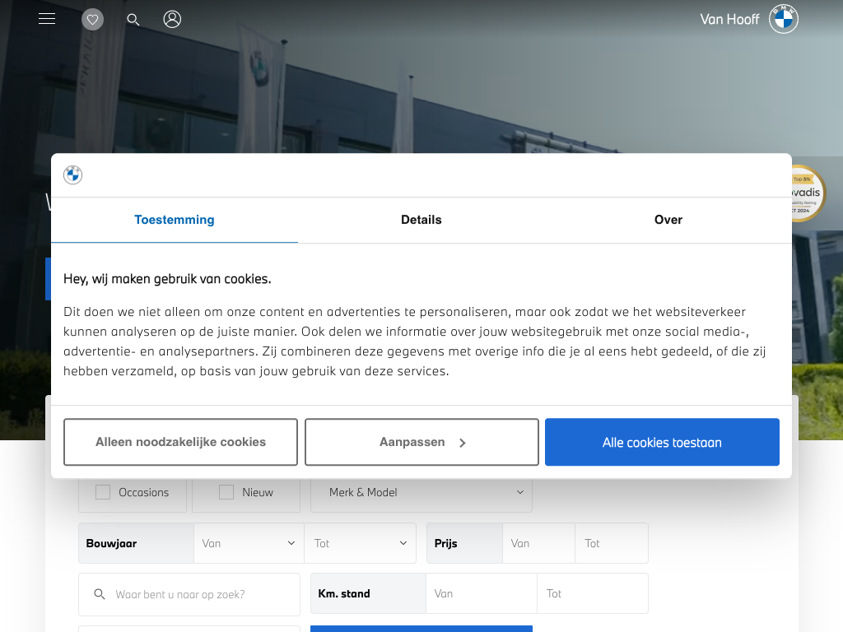Image resolution: width=843 pixels, height=632 pixels.
Task: Switch to the Details tab
Action: [x=421, y=220]
